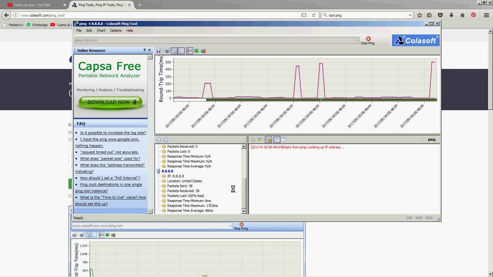The width and height of the screenshot is (493, 277).
Task: Click the 'tool ping' browser search box
Action: click(x=367, y=15)
